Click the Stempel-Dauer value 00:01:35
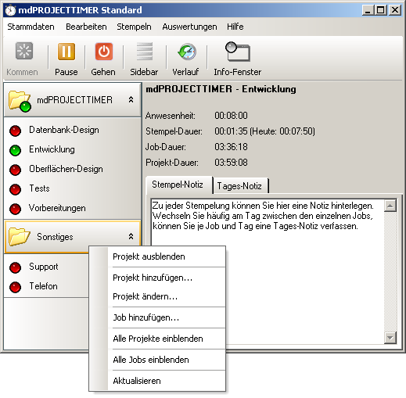The height and width of the screenshot is (398, 406). tap(231, 131)
